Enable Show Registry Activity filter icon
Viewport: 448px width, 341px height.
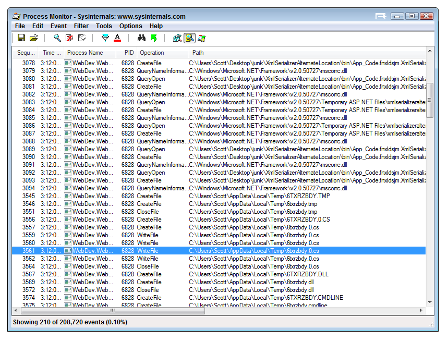click(x=177, y=38)
